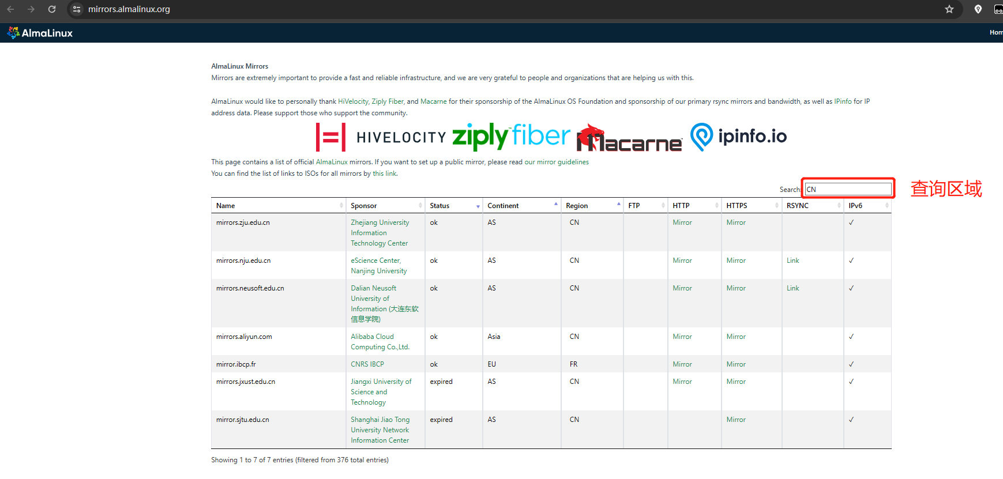The image size is (1003, 479).
Task: Open the our mirror guidelines link
Action: coord(557,162)
